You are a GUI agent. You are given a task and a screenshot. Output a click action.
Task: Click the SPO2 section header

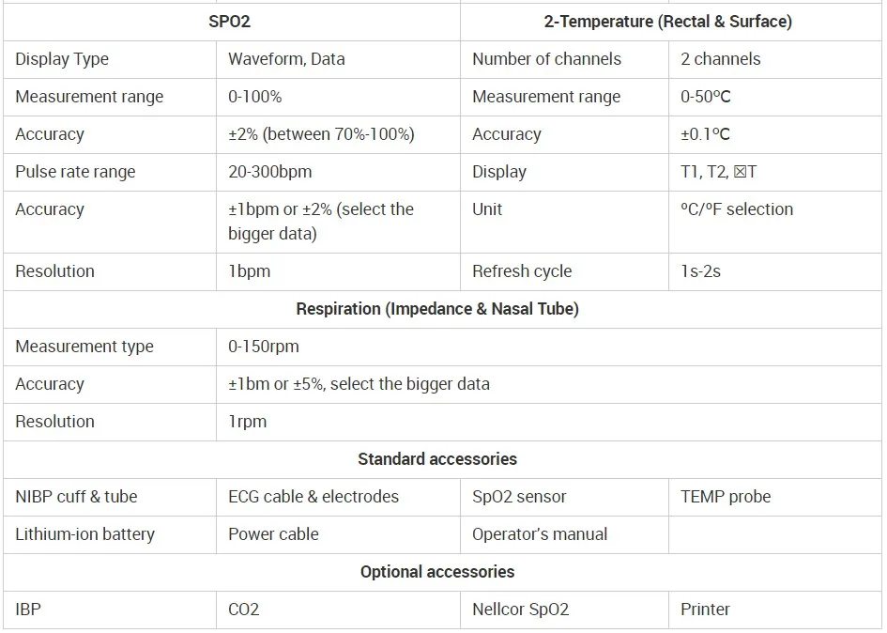pos(229,22)
